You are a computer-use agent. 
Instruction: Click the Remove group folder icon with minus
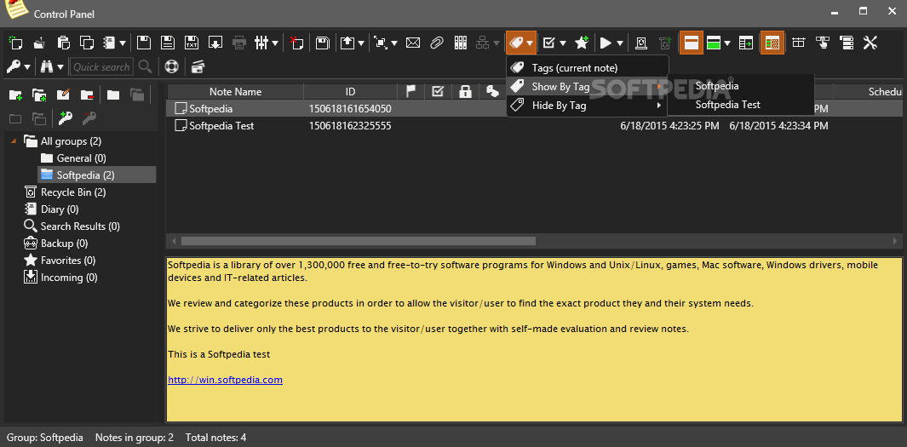coord(87,95)
